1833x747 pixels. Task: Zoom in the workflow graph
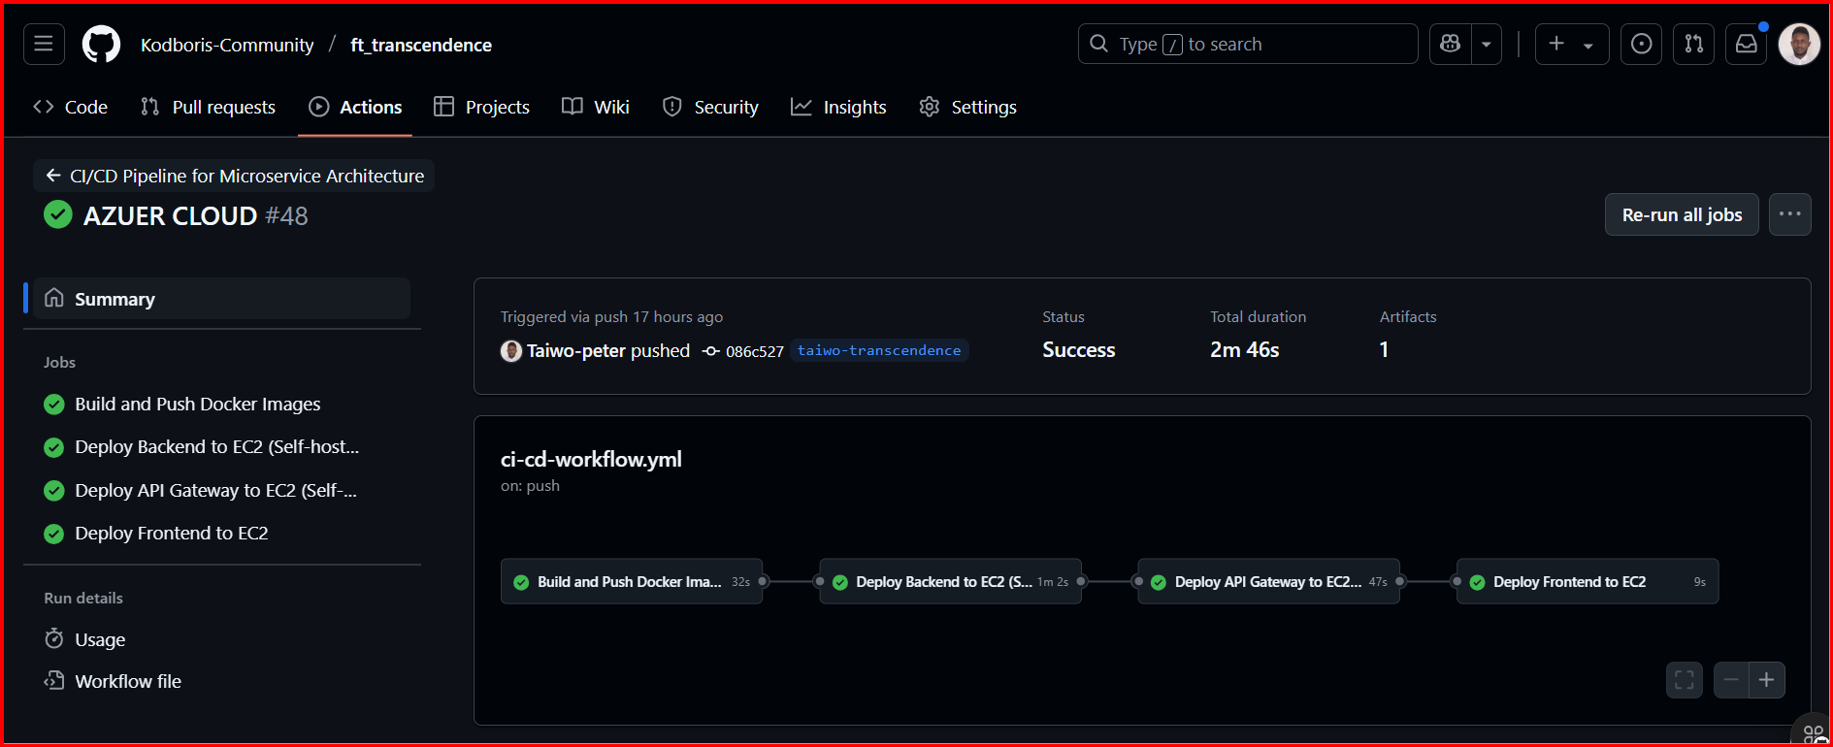[1767, 680]
